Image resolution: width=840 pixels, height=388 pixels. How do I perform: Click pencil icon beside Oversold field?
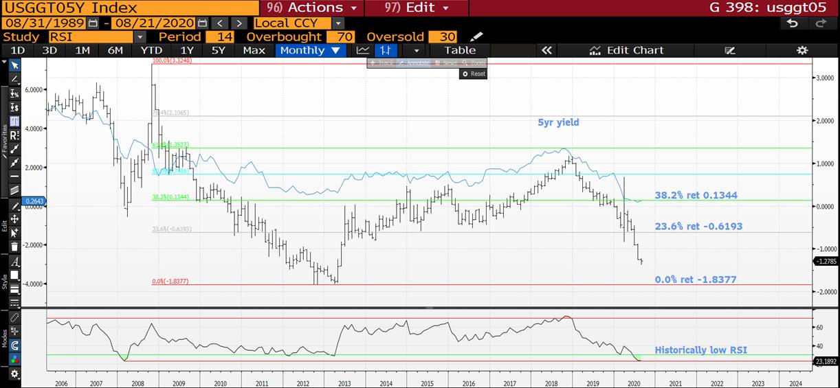(476, 36)
